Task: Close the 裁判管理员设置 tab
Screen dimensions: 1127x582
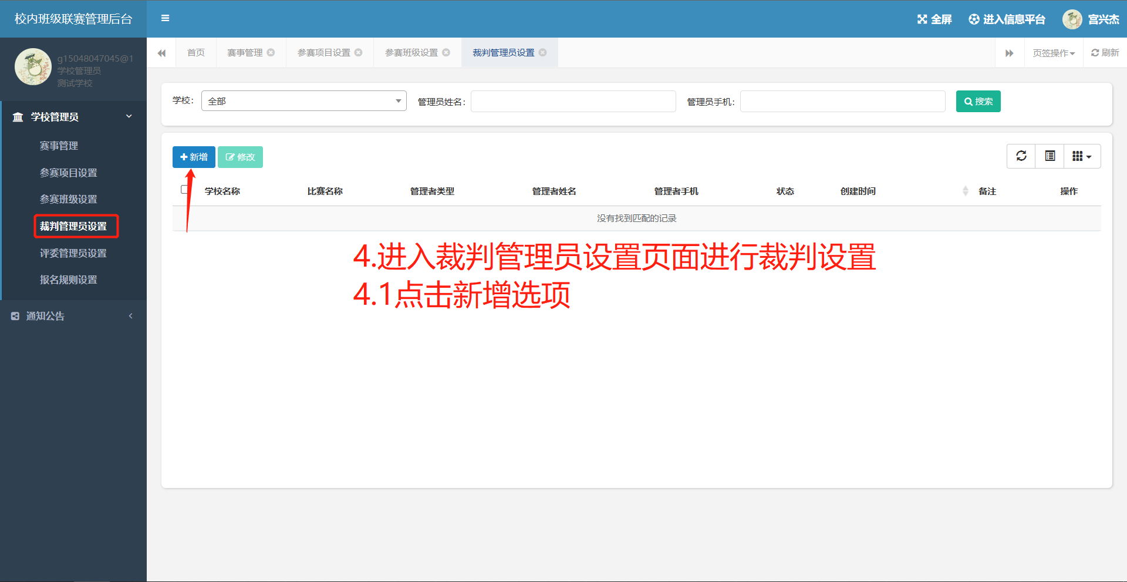Action: pos(543,52)
